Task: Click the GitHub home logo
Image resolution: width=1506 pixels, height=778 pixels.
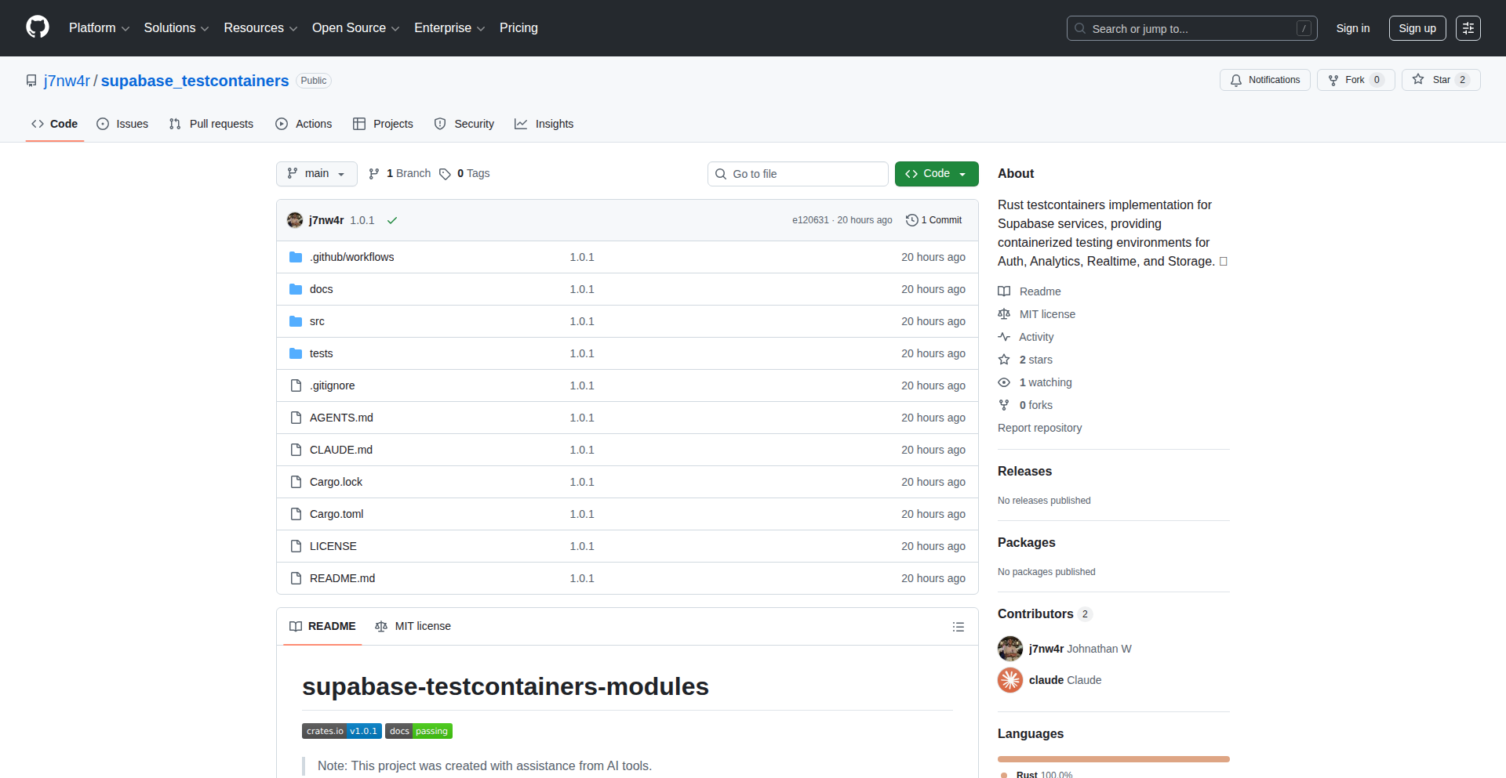Action: coord(36,27)
